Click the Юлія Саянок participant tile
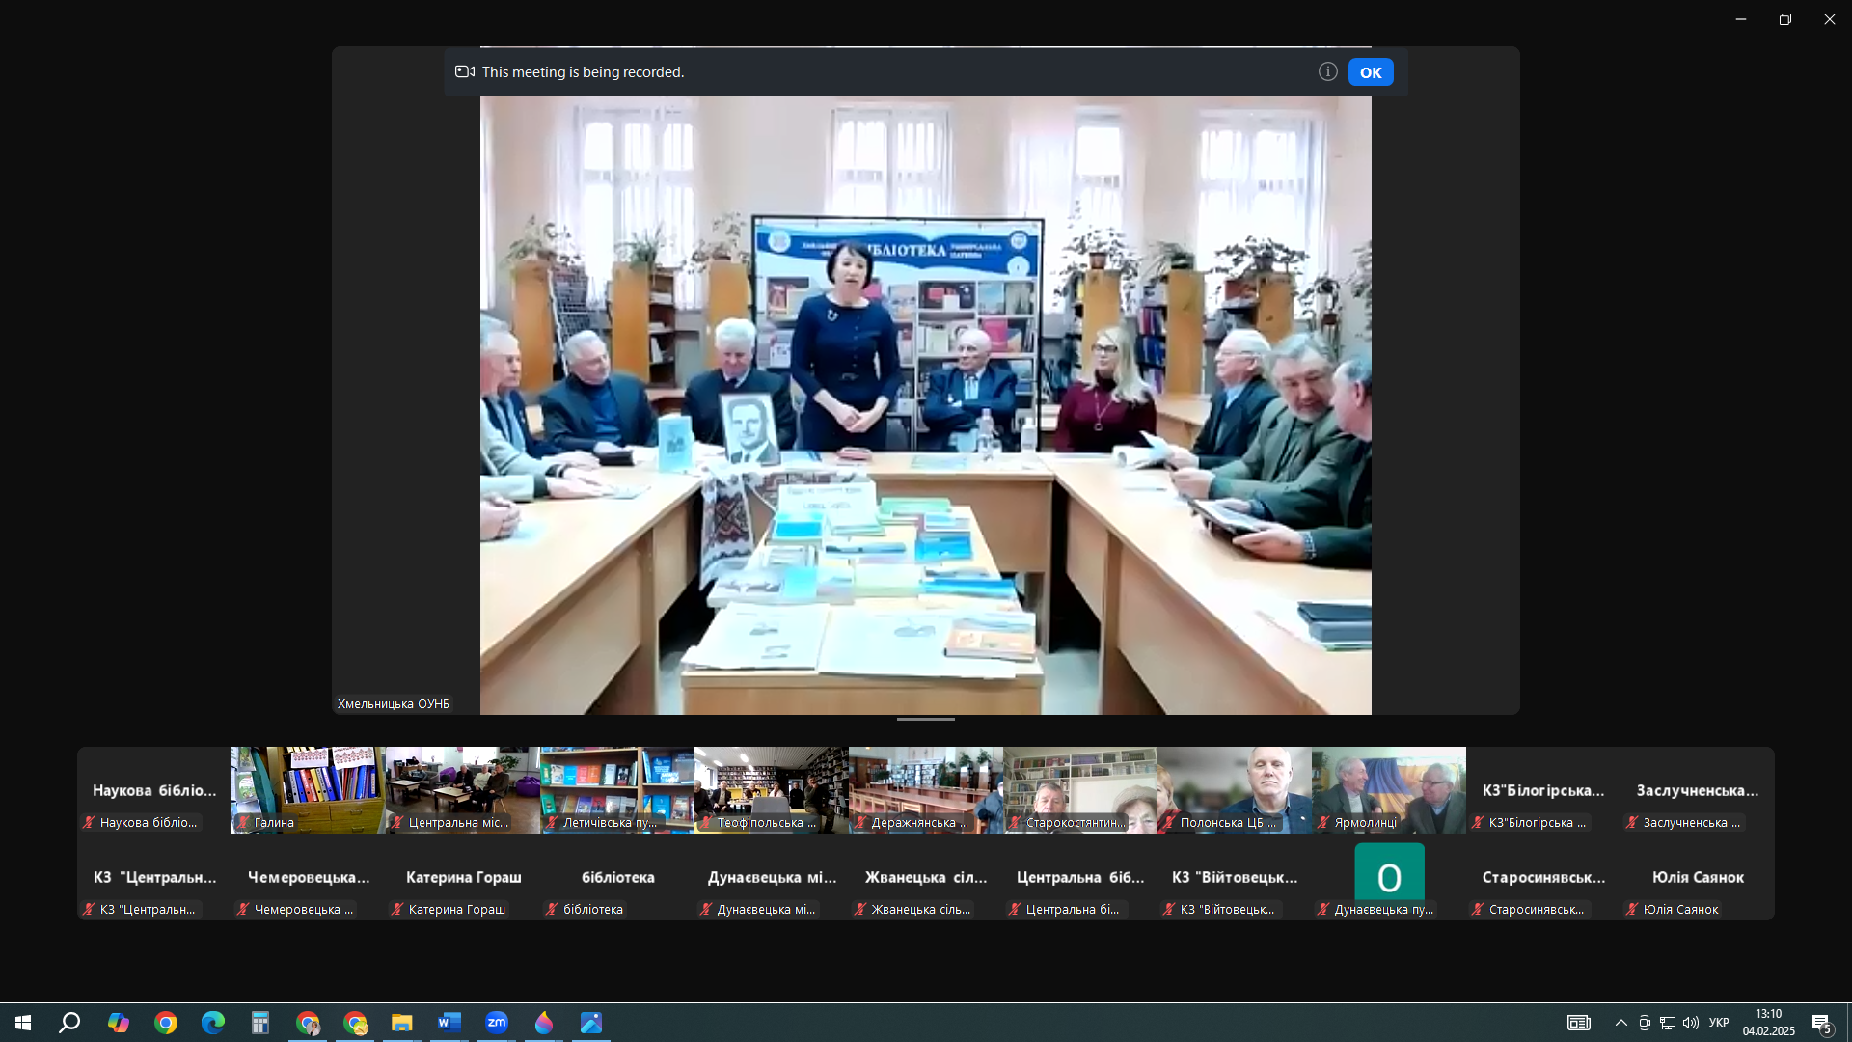 pos(1697,877)
